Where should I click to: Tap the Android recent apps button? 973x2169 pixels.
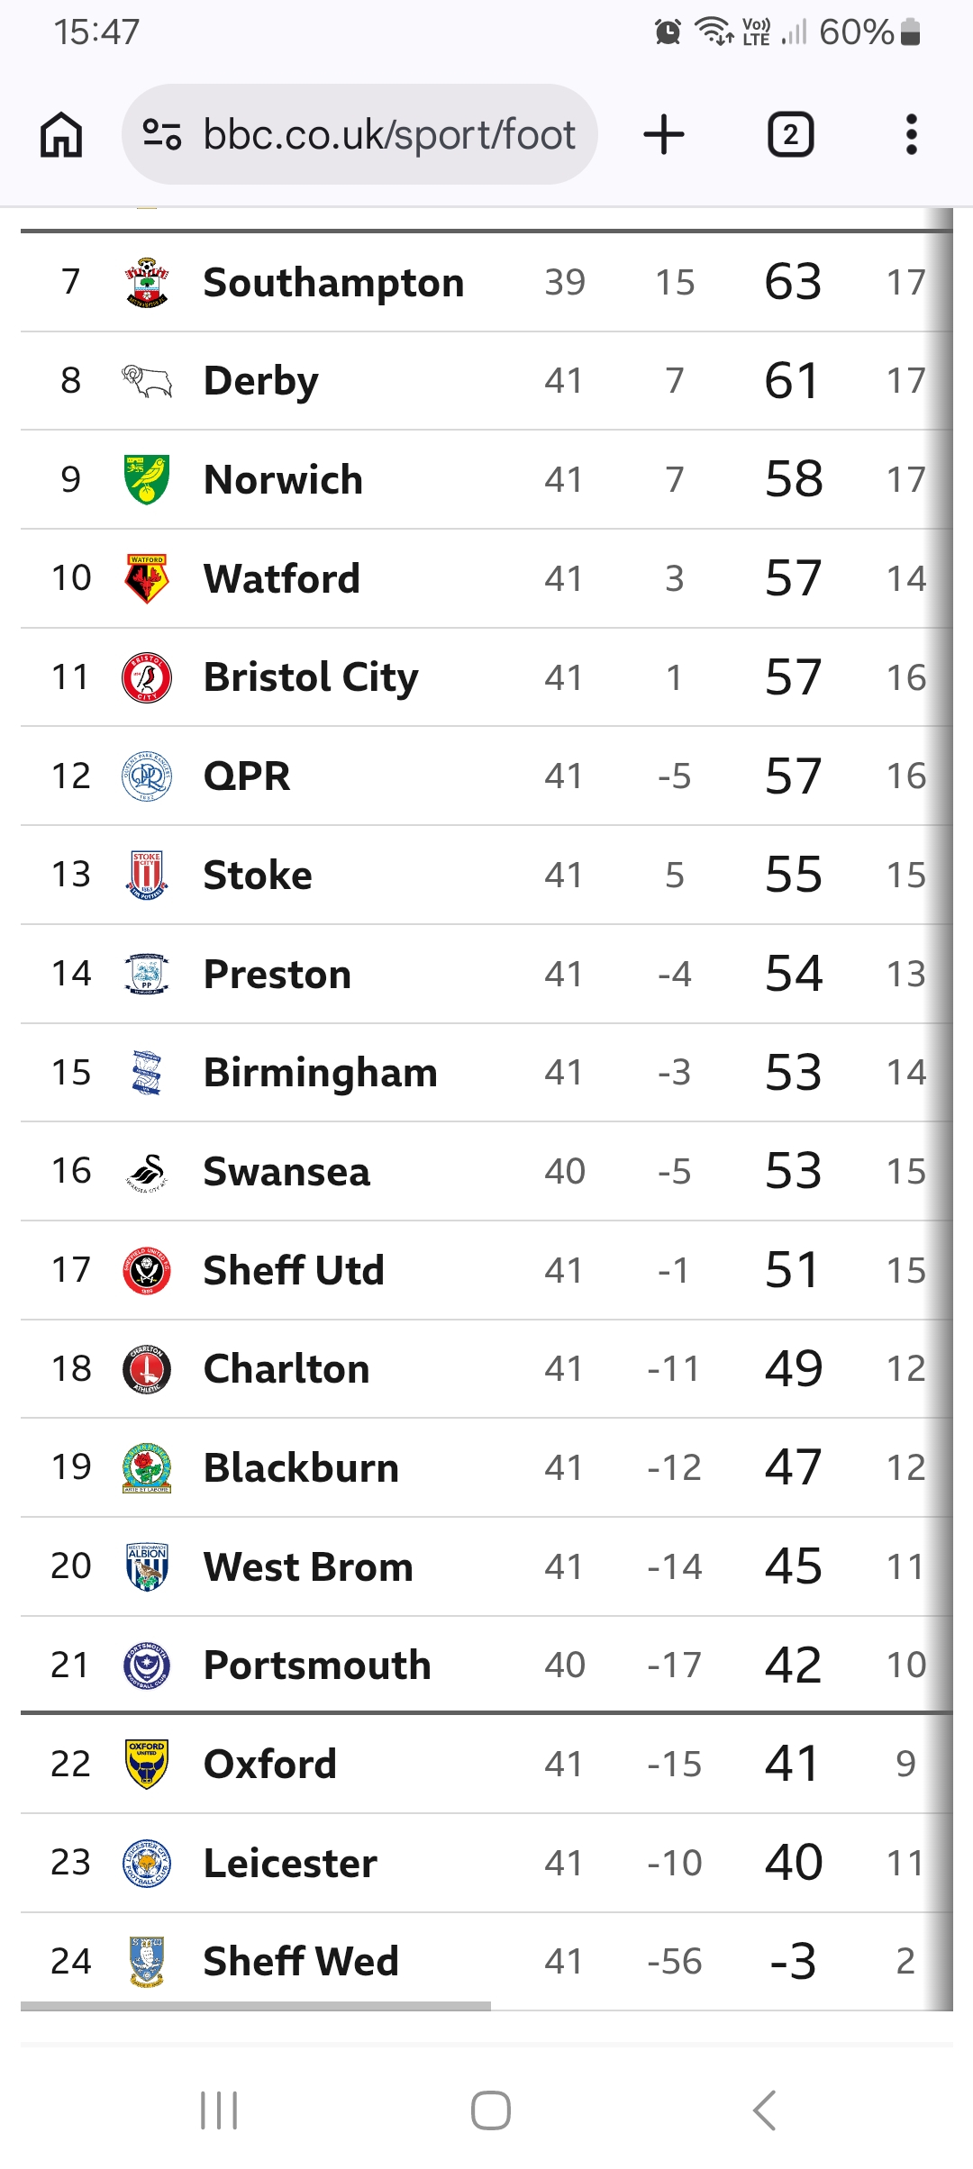pyautogui.click(x=219, y=2110)
